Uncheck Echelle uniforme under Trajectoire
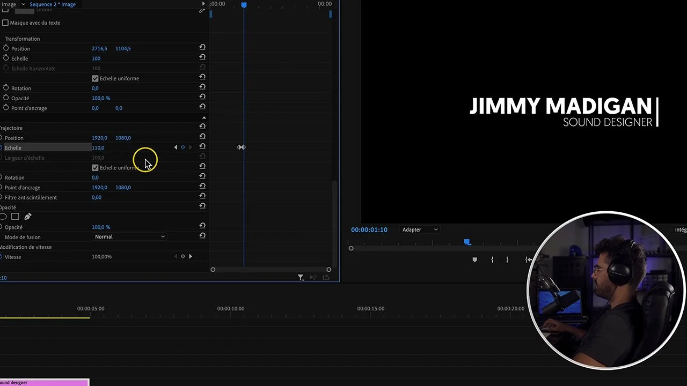 95,168
